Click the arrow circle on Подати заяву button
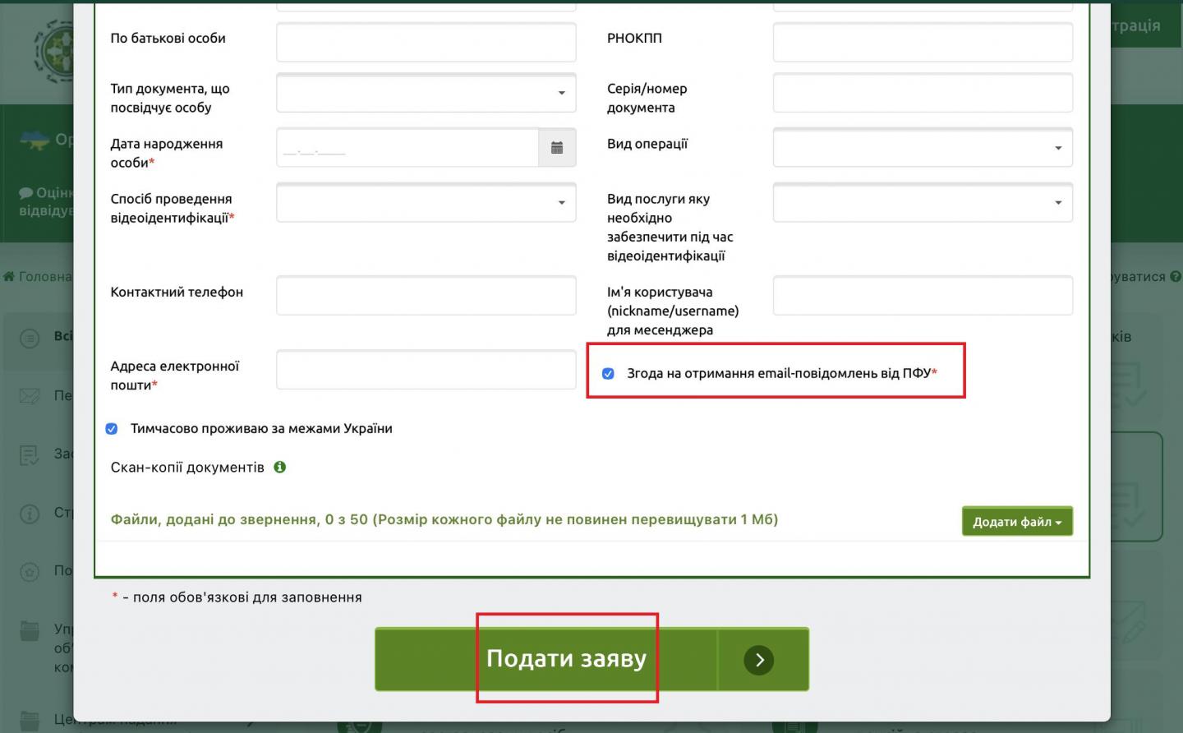 (x=758, y=660)
